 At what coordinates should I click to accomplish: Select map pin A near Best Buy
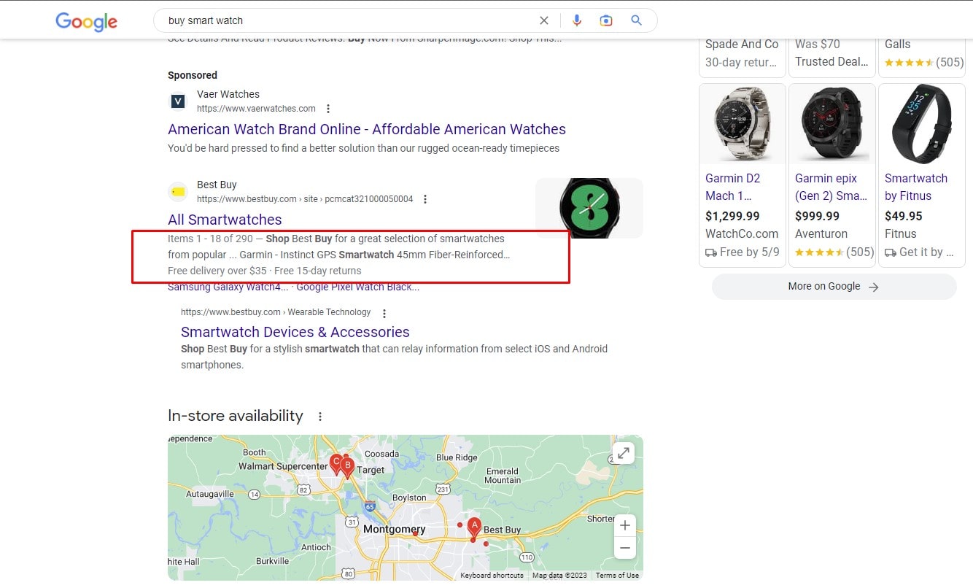(473, 527)
